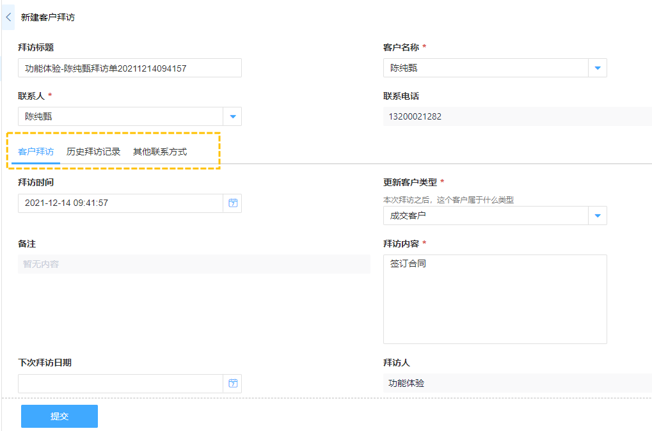Open calendar picker for 下次拜访日期

point(233,384)
